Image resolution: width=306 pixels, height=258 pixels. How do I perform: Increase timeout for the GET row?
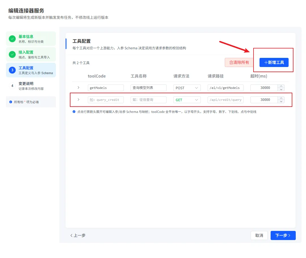click(x=281, y=98)
